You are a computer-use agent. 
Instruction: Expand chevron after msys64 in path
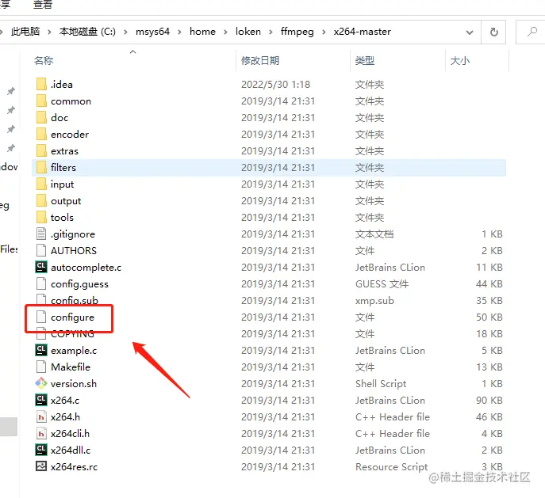point(180,32)
